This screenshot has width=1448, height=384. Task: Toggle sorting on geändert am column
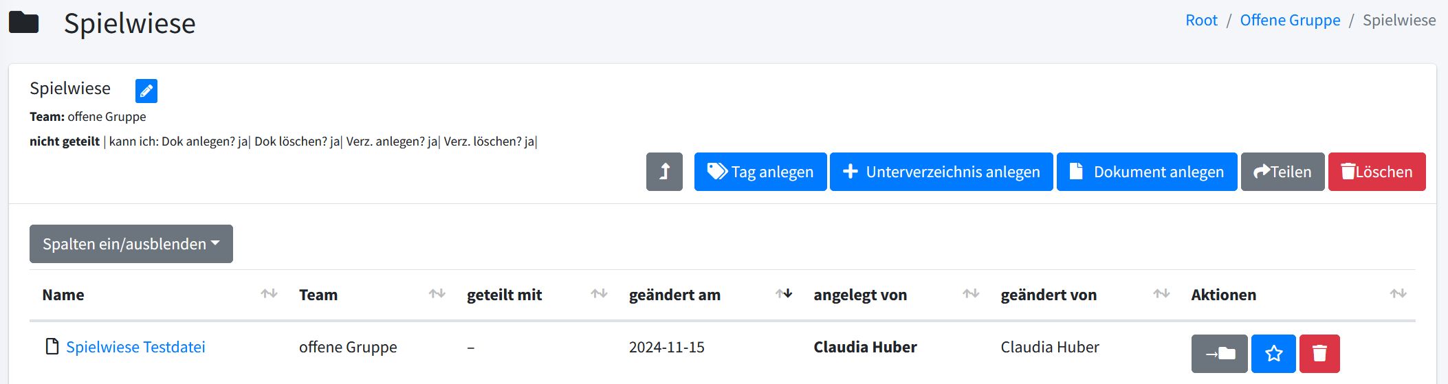coord(674,295)
